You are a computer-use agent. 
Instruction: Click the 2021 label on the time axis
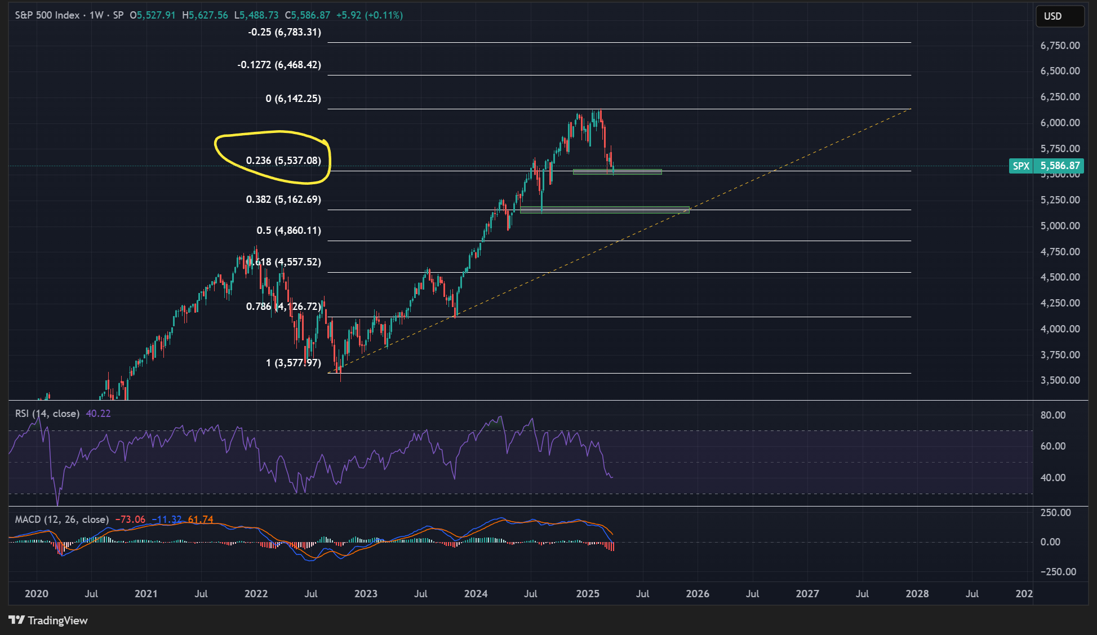(x=146, y=594)
